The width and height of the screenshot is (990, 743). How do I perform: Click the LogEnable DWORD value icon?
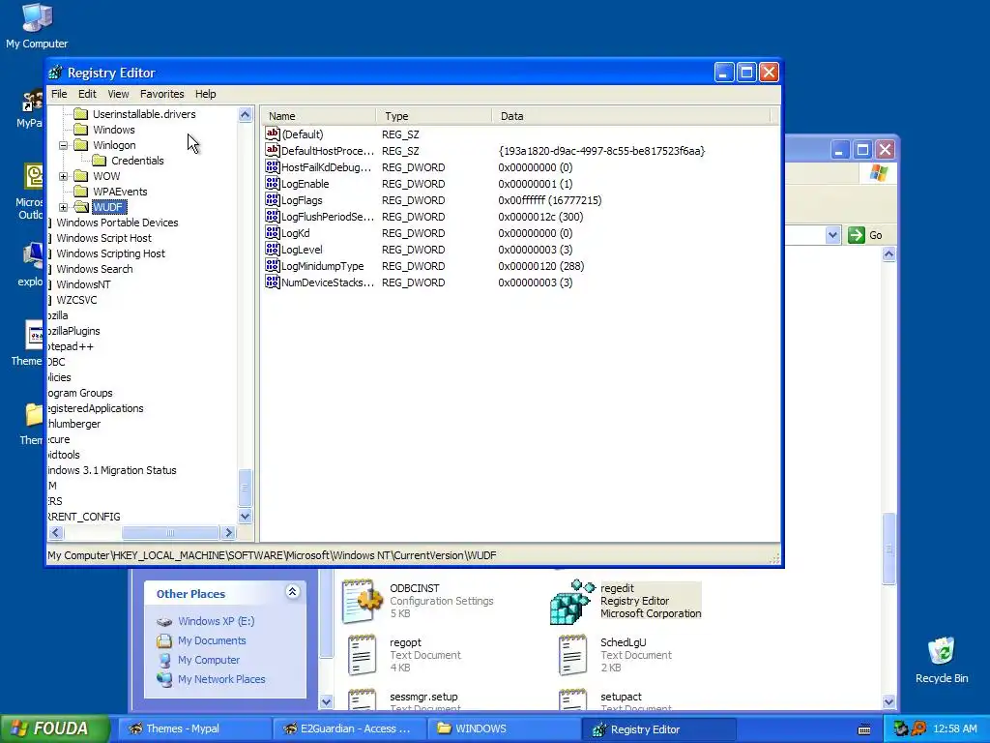click(x=272, y=183)
